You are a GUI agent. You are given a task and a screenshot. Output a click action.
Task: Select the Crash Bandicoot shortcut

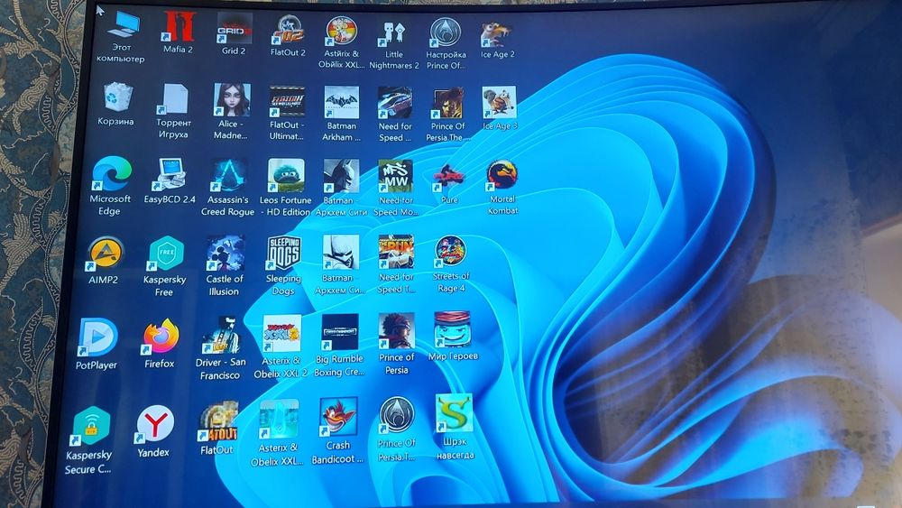click(337, 431)
